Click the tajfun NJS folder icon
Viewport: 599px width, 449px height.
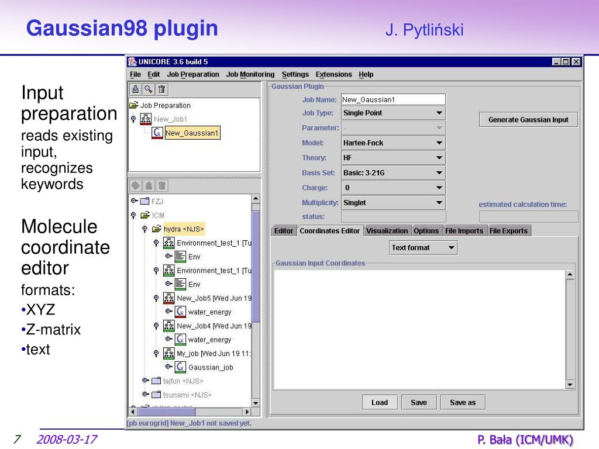click(x=156, y=381)
